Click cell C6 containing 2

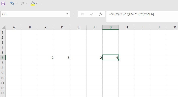pos(46,58)
